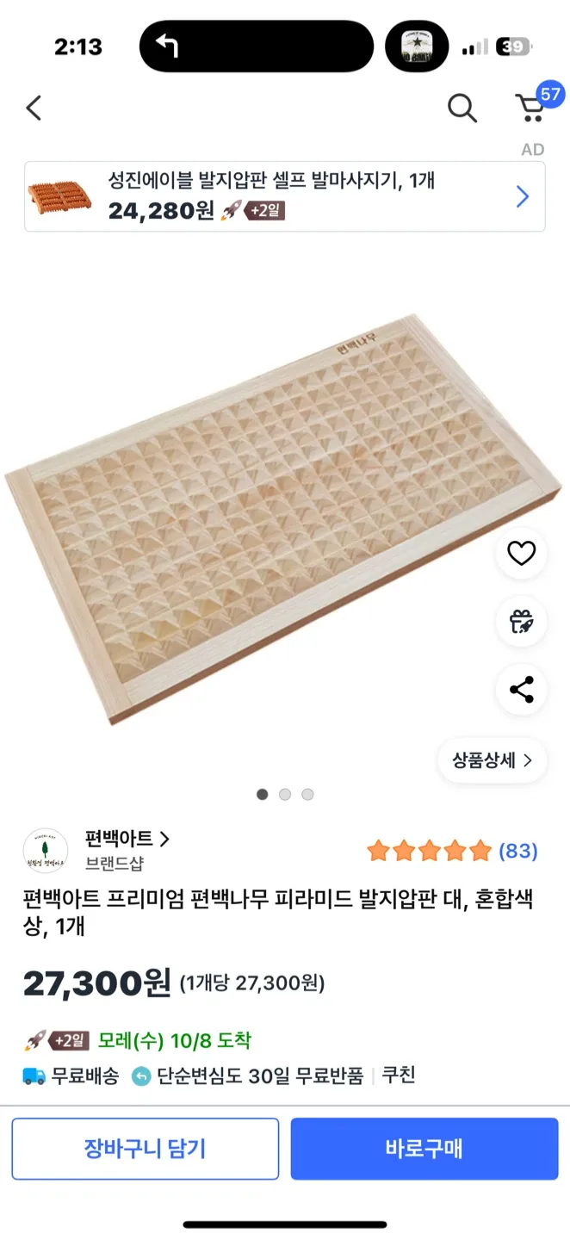Viewport: 570px width, 1240px height.
Task: Tap the back arrow at top left
Action: pos(33,108)
